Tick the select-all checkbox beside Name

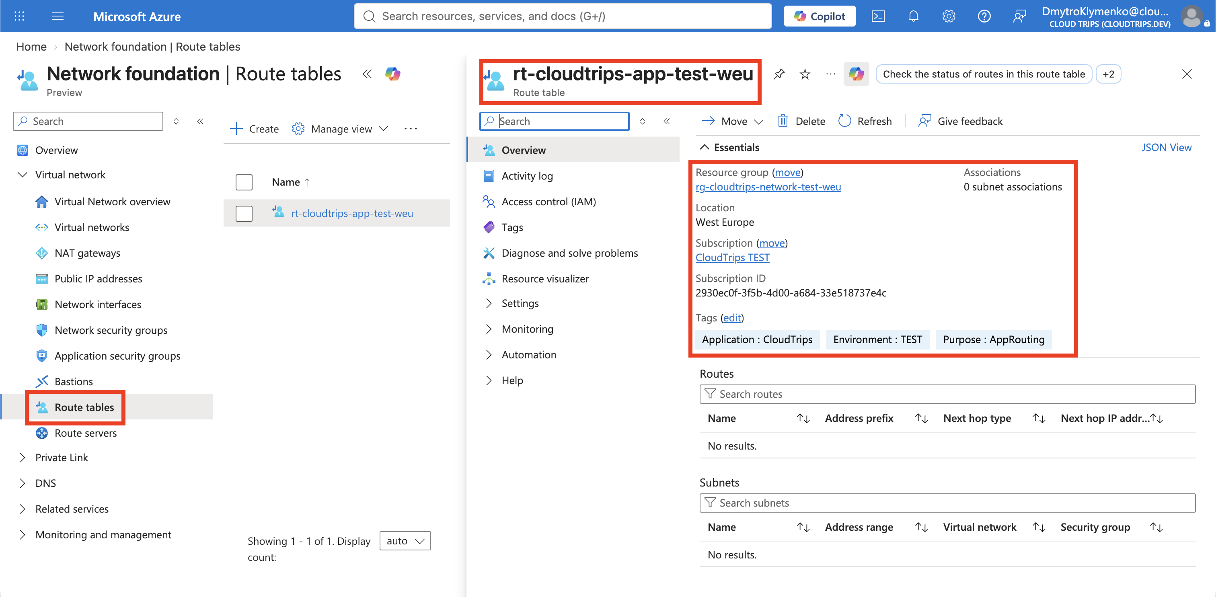click(244, 182)
